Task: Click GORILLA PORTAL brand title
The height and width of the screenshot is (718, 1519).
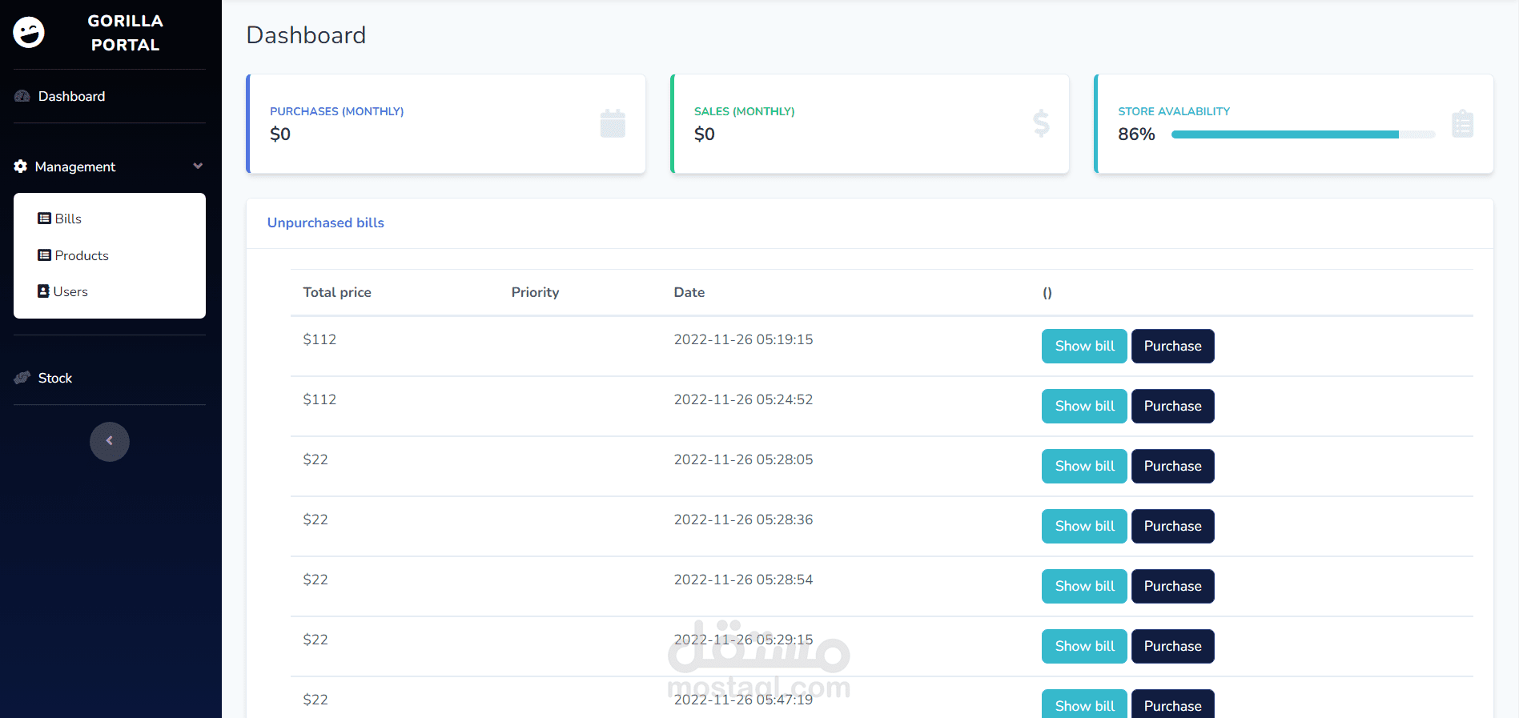Action: coord(125,33)
